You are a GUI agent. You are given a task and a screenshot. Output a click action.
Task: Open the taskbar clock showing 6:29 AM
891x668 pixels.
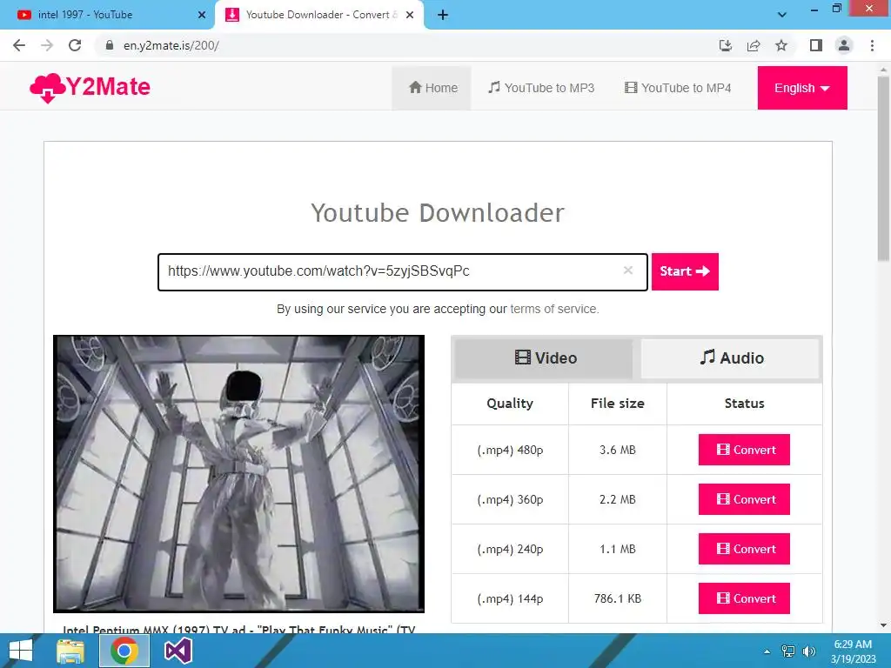pyautogui.click(x=853, y=651)
